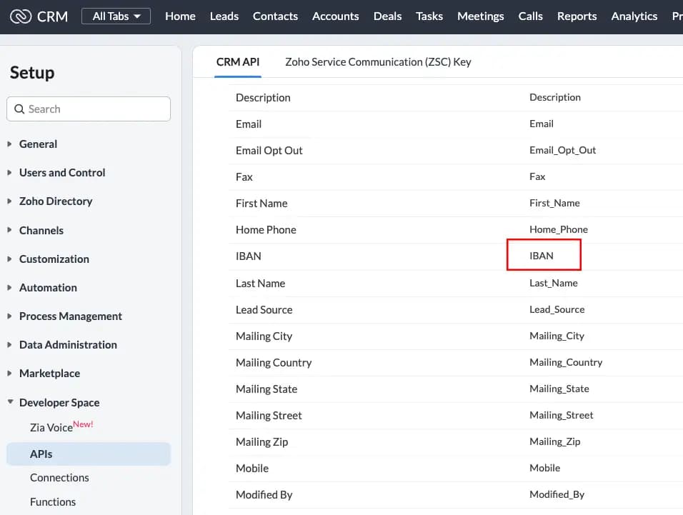Screen dimensions: 683x515
Task: Click the Mailing_Zip API name
Action: tap(554, 441)
